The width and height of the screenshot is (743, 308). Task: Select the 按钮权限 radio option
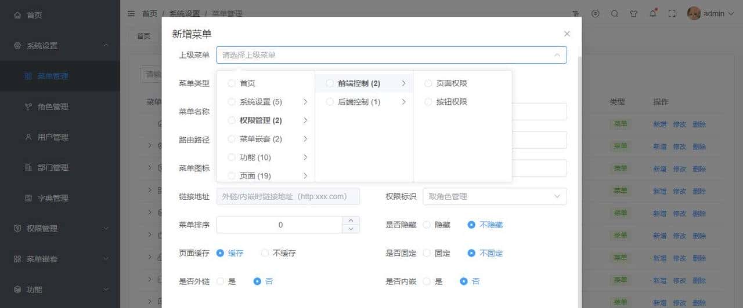point(428,102)
